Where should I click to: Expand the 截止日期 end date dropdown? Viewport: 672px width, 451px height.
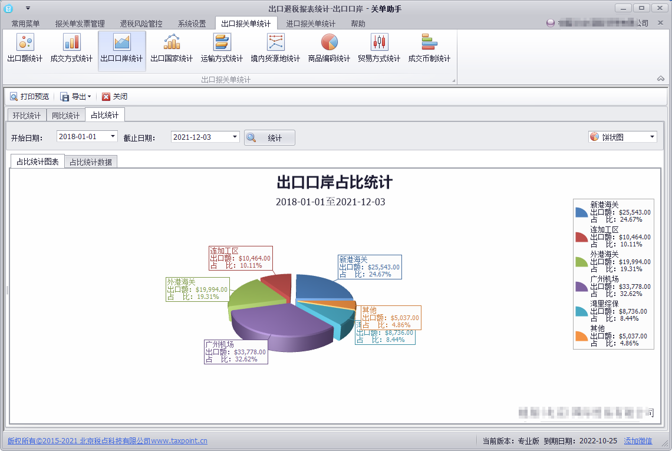(235, 137)
